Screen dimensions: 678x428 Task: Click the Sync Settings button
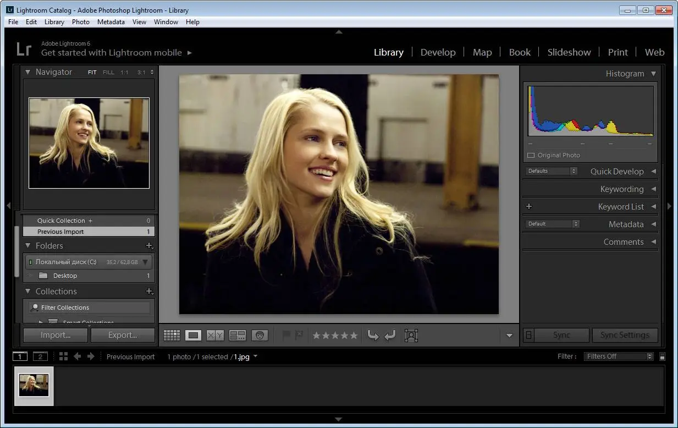pos(625,335)
